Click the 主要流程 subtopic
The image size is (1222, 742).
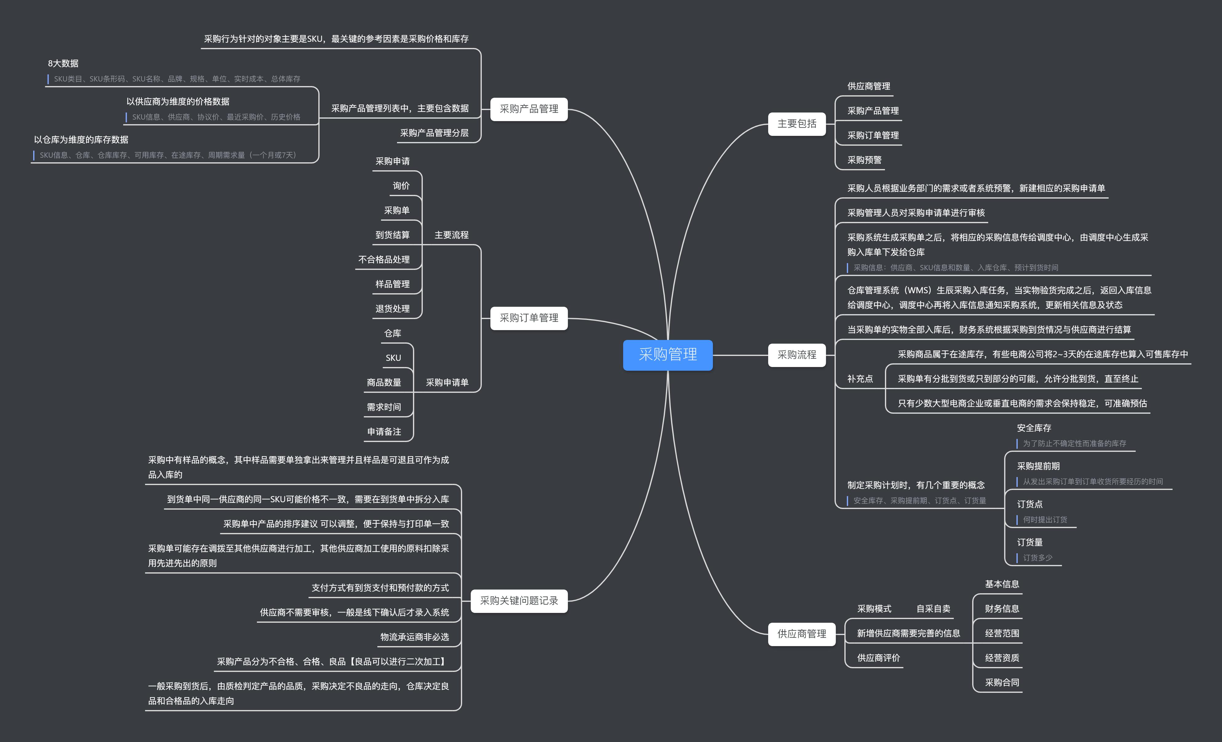(451, 235)
